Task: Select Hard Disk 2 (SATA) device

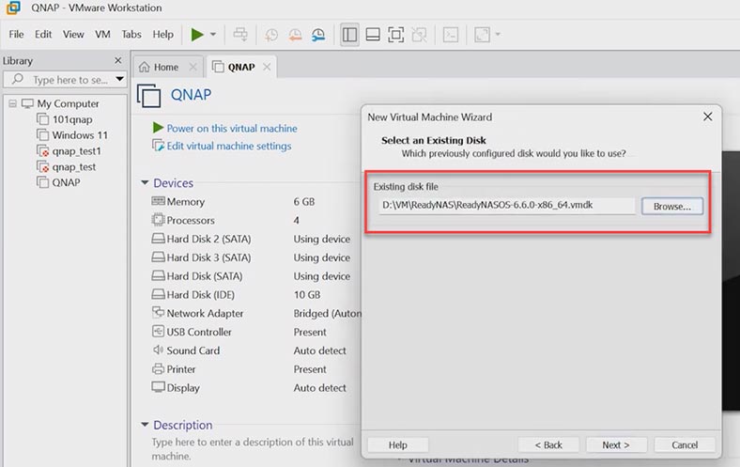Action: [208, 239]
